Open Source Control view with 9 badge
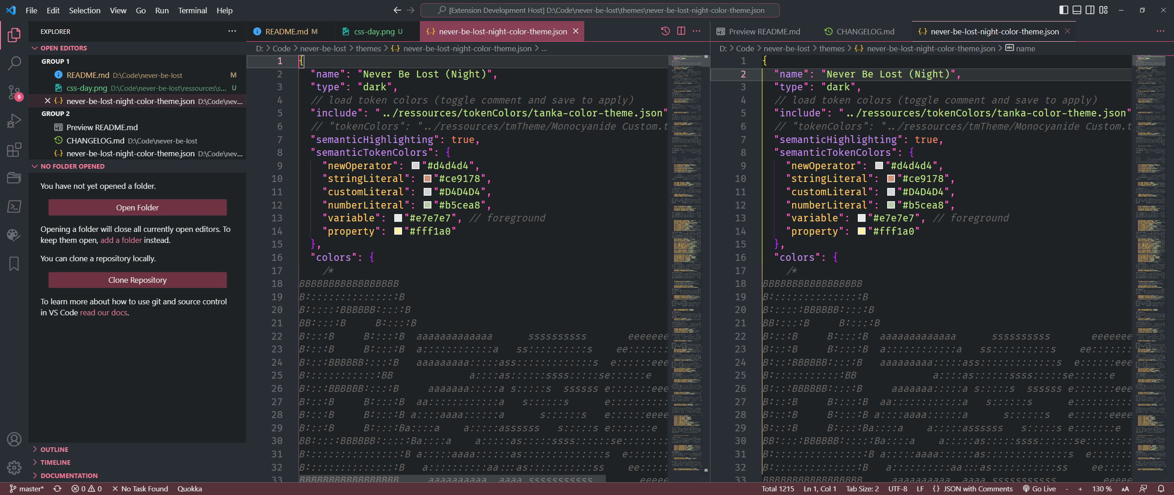The height and width of the screenshot is (495, 1174). 14,92
